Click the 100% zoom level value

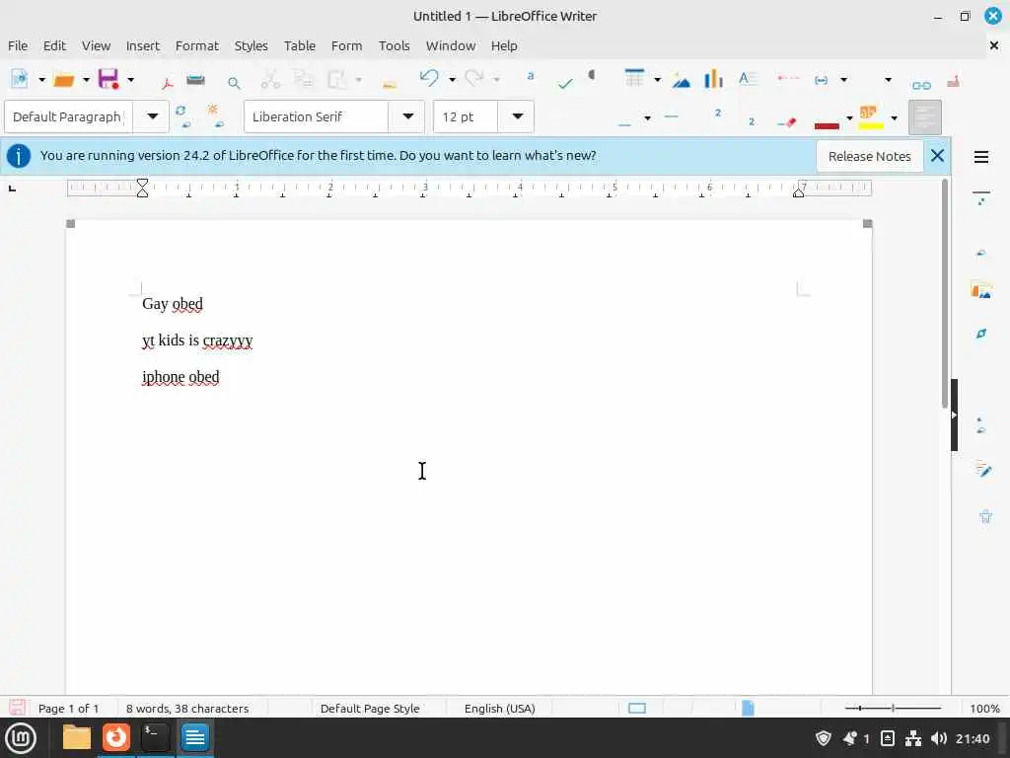click(x=984, y=708)
